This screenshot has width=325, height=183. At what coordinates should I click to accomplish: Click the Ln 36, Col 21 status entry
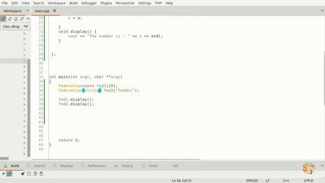(x=182, y=180)
